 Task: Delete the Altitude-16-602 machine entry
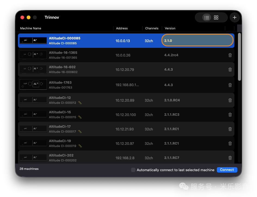coord(230,70)
